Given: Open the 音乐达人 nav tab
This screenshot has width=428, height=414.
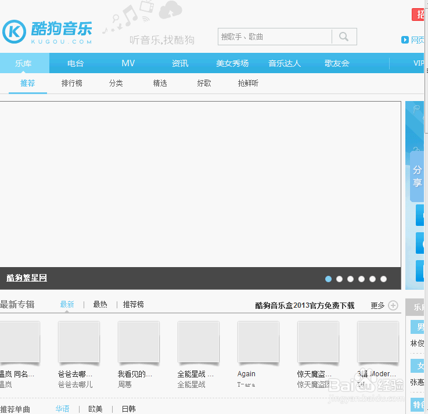Looking at the screenshot, I should click(285, 63).
